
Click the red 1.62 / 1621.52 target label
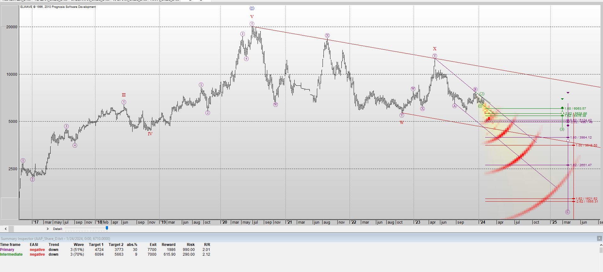click(586, 199)
